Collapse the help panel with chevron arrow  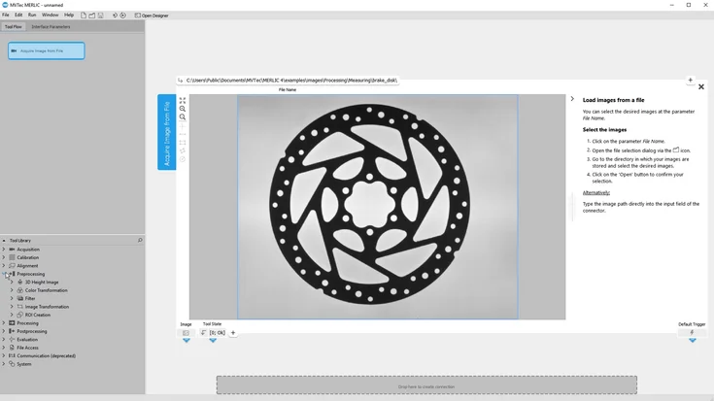[x=572, y=99]
